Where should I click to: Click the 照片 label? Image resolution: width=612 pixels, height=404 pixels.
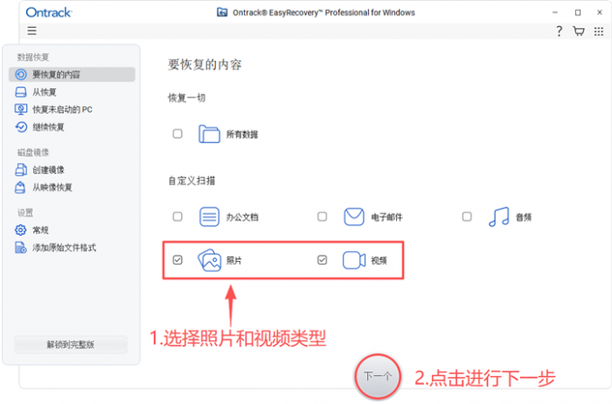[234, 261]
